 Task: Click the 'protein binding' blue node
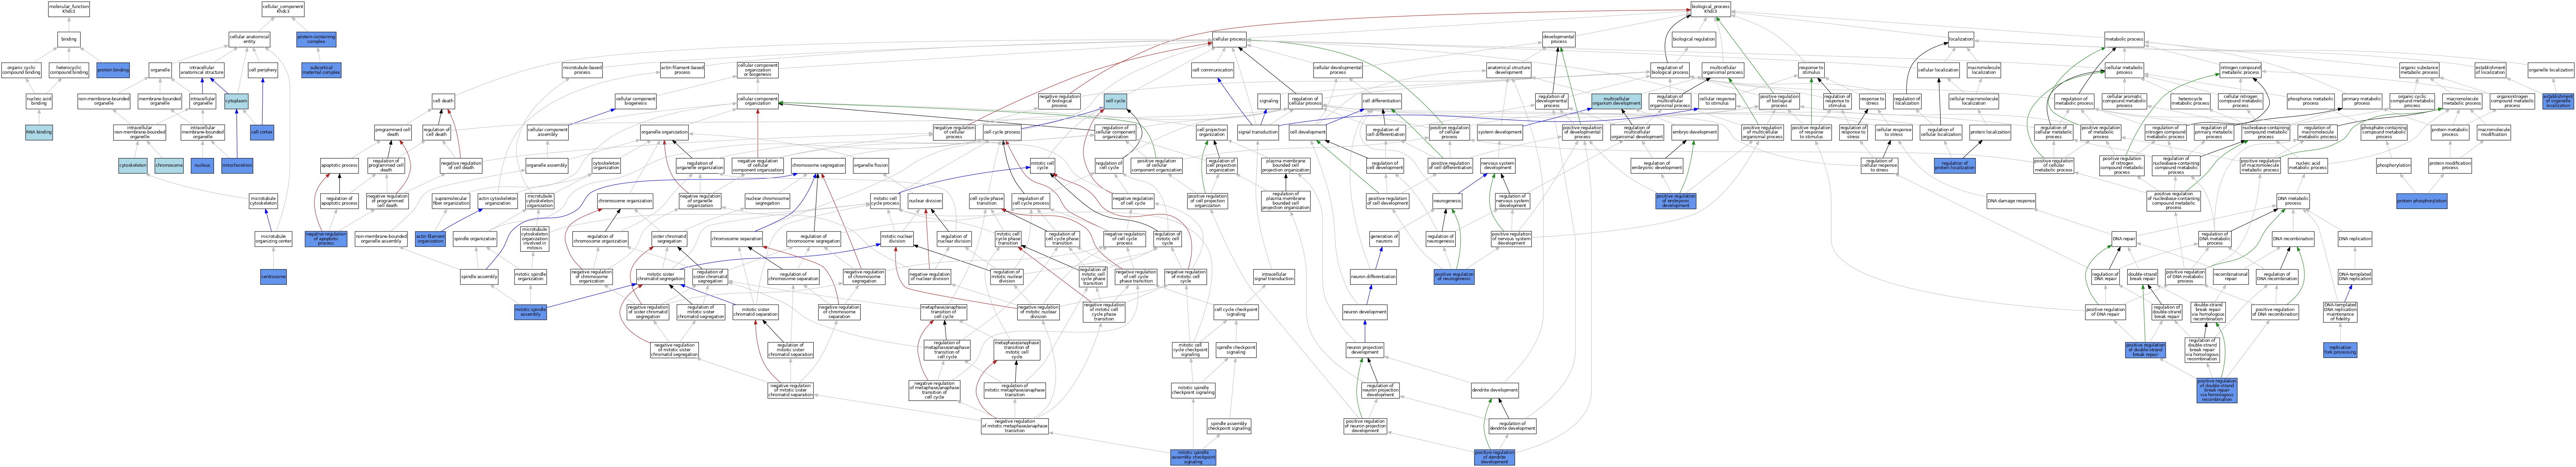tap(113, 70)
